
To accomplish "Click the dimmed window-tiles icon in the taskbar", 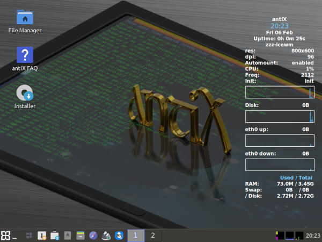I will tap(29, 235).
